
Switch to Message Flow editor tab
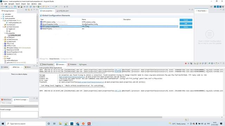(x=44, y=59)
